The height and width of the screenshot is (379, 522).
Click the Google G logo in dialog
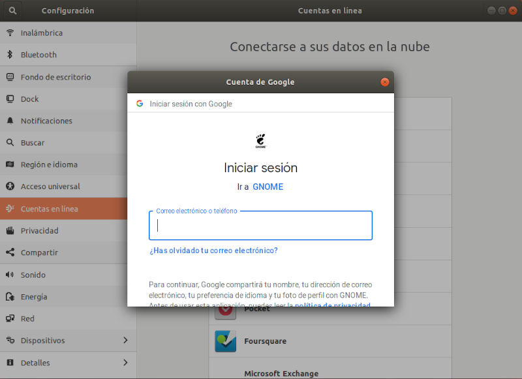click(140, 104)
